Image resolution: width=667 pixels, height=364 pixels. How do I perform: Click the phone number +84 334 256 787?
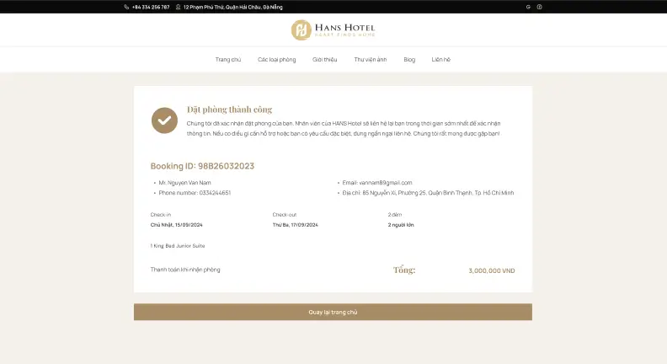[x=151, y=7]
